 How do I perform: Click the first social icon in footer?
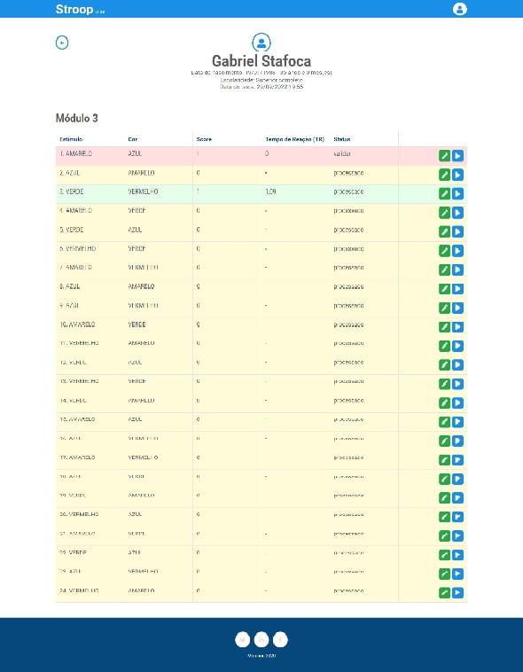click(242, 640)
